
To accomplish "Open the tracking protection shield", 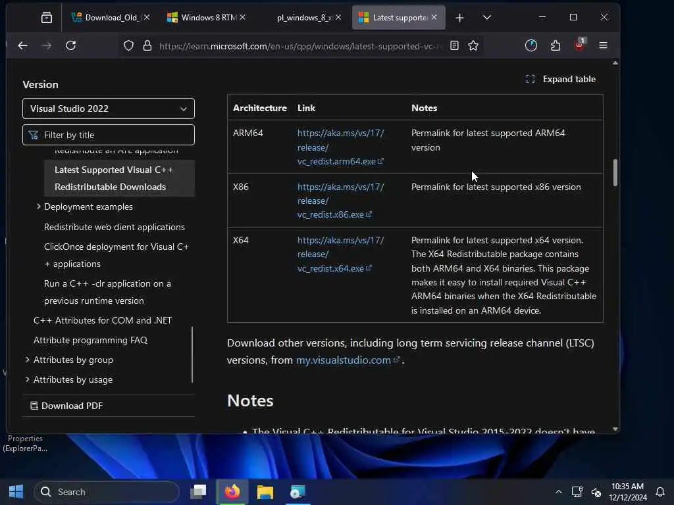I will pos(128,45).
